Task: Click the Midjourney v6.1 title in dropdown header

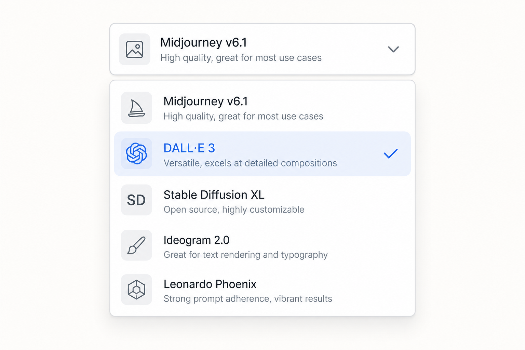Action: pos(203,42)
